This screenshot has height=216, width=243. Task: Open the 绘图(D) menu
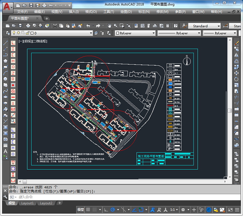pos(126,12)
